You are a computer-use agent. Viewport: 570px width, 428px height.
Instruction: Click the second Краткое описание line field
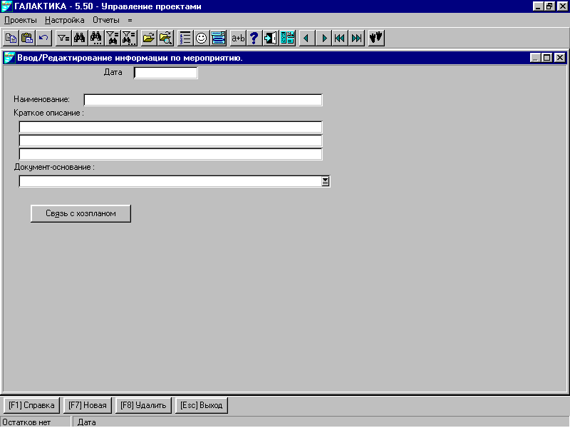coord(170,141)
